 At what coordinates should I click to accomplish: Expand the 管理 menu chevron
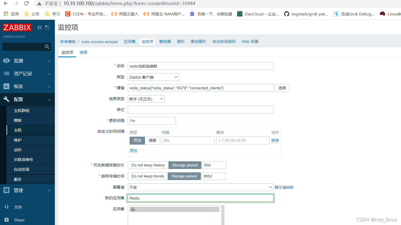[49, 191]
